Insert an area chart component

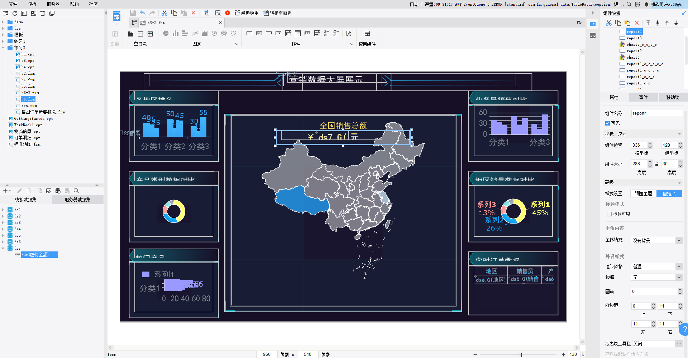pyautogui.click(x=205, y=33)
